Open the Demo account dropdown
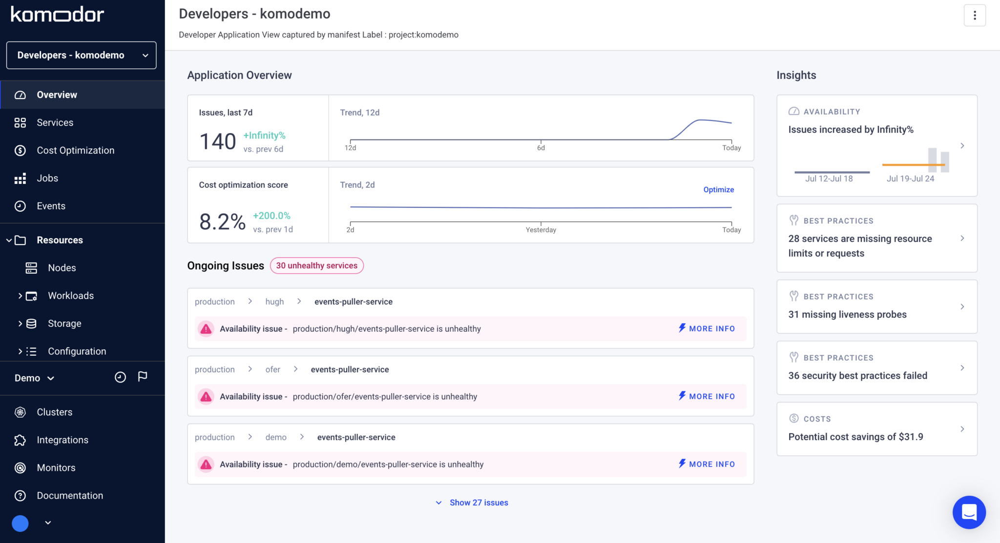This screenshot has width=1000, height=543. coord(34,378)
